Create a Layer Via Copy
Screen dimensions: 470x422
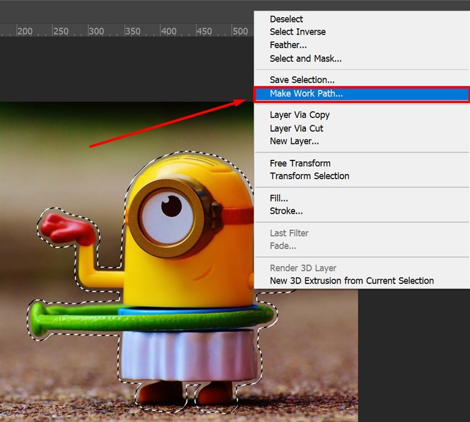(300, 115)
